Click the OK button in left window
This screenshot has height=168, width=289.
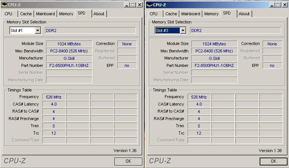click(x=128, y=161)
